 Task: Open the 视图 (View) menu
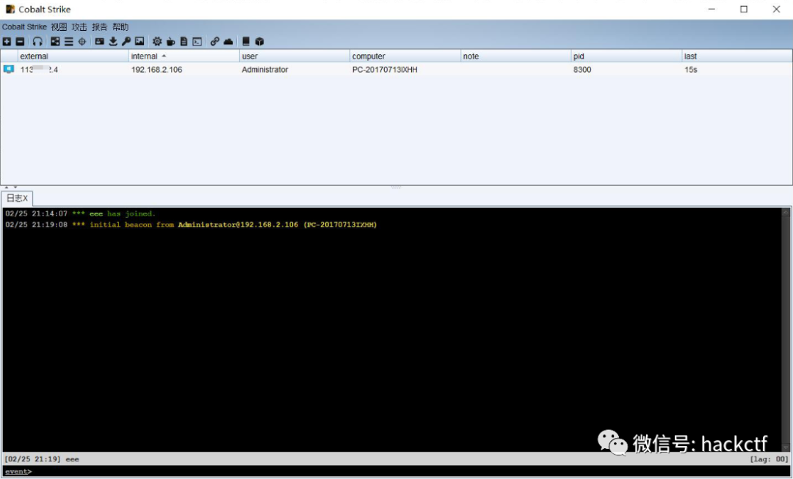(59, 27)
